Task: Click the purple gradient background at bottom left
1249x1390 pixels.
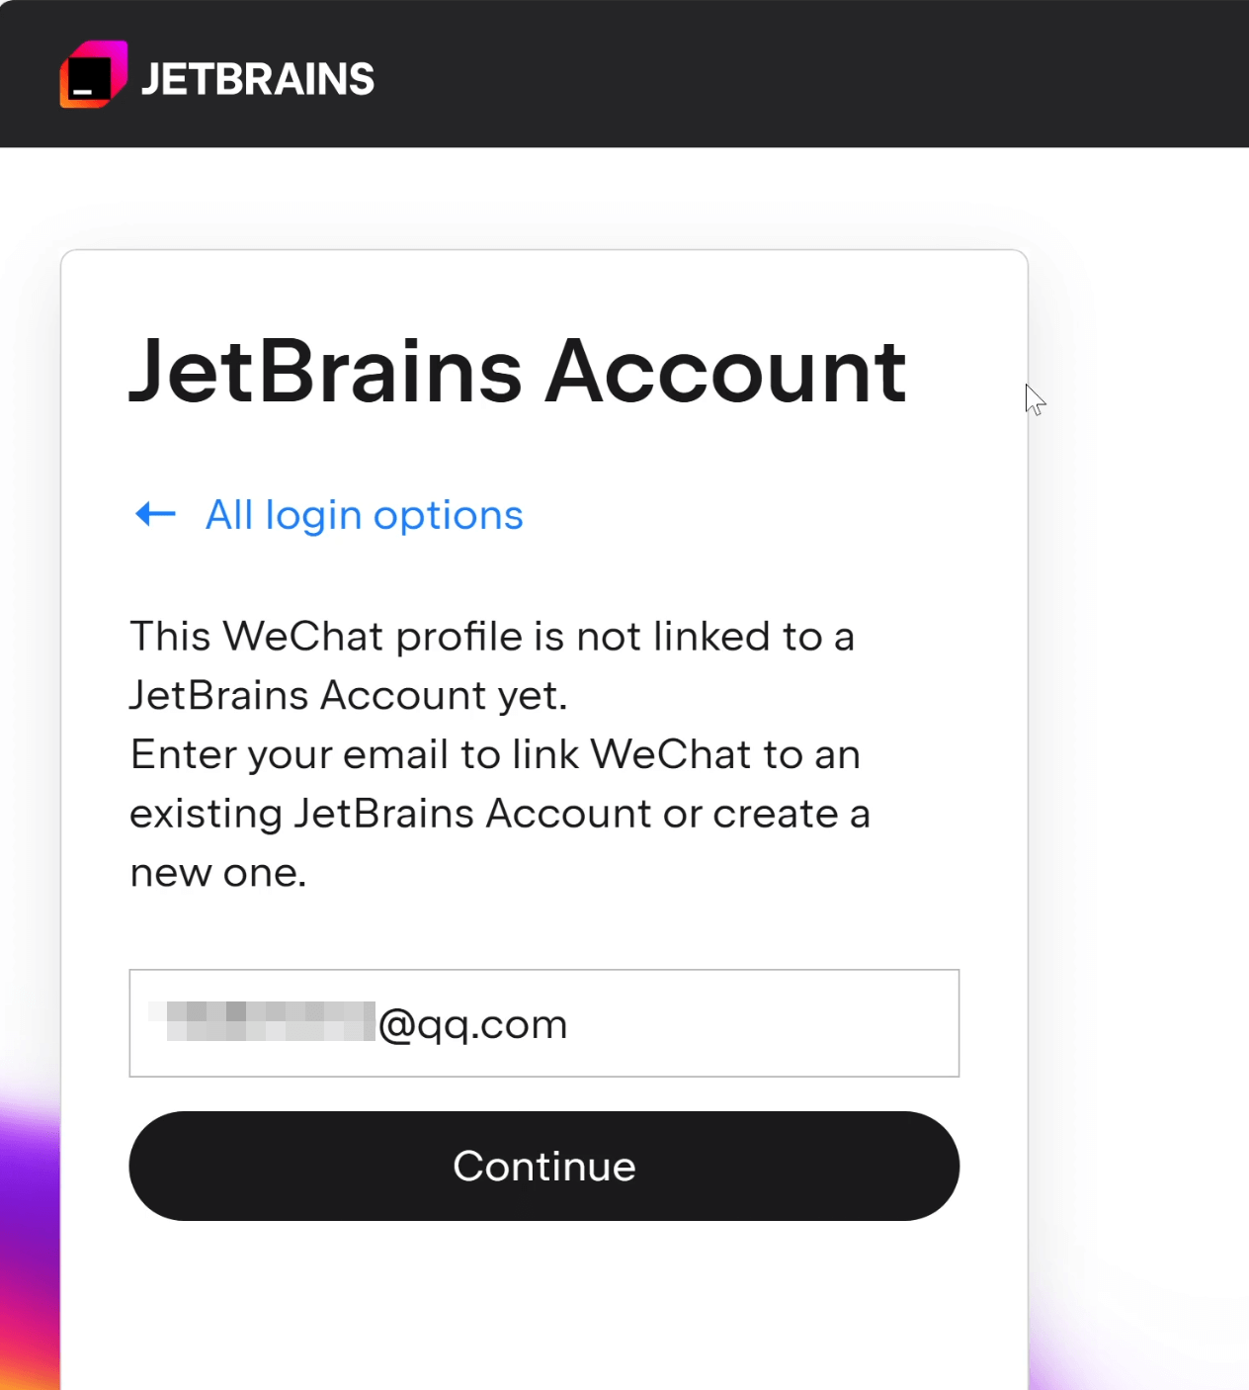Action: click(x=28, y=1236)
